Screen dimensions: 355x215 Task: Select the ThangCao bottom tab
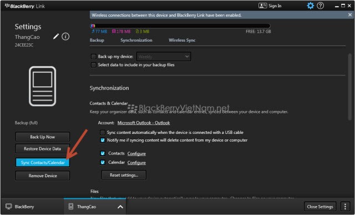(x=95, y=206)
